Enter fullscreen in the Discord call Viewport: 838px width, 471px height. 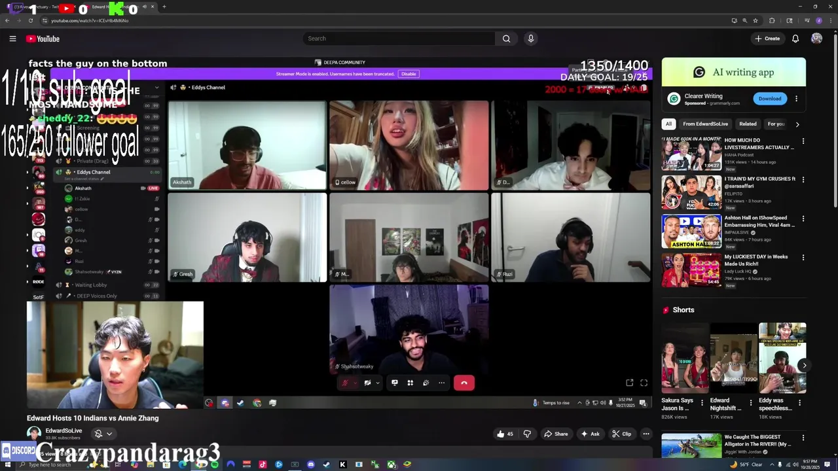point(644,383)
